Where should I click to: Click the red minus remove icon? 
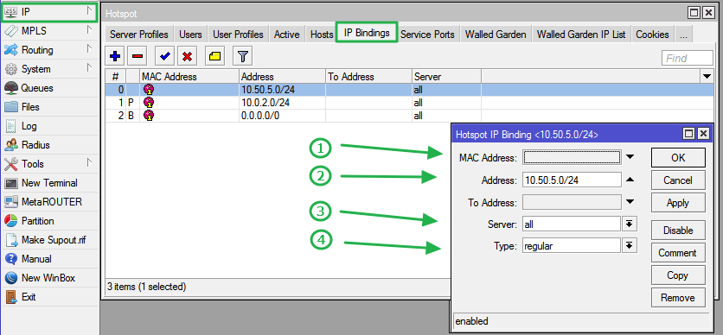pos(137,57)
